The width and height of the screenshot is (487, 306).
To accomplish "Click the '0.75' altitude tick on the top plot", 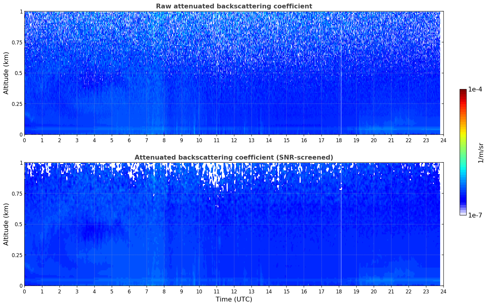I will coord(17,42).
